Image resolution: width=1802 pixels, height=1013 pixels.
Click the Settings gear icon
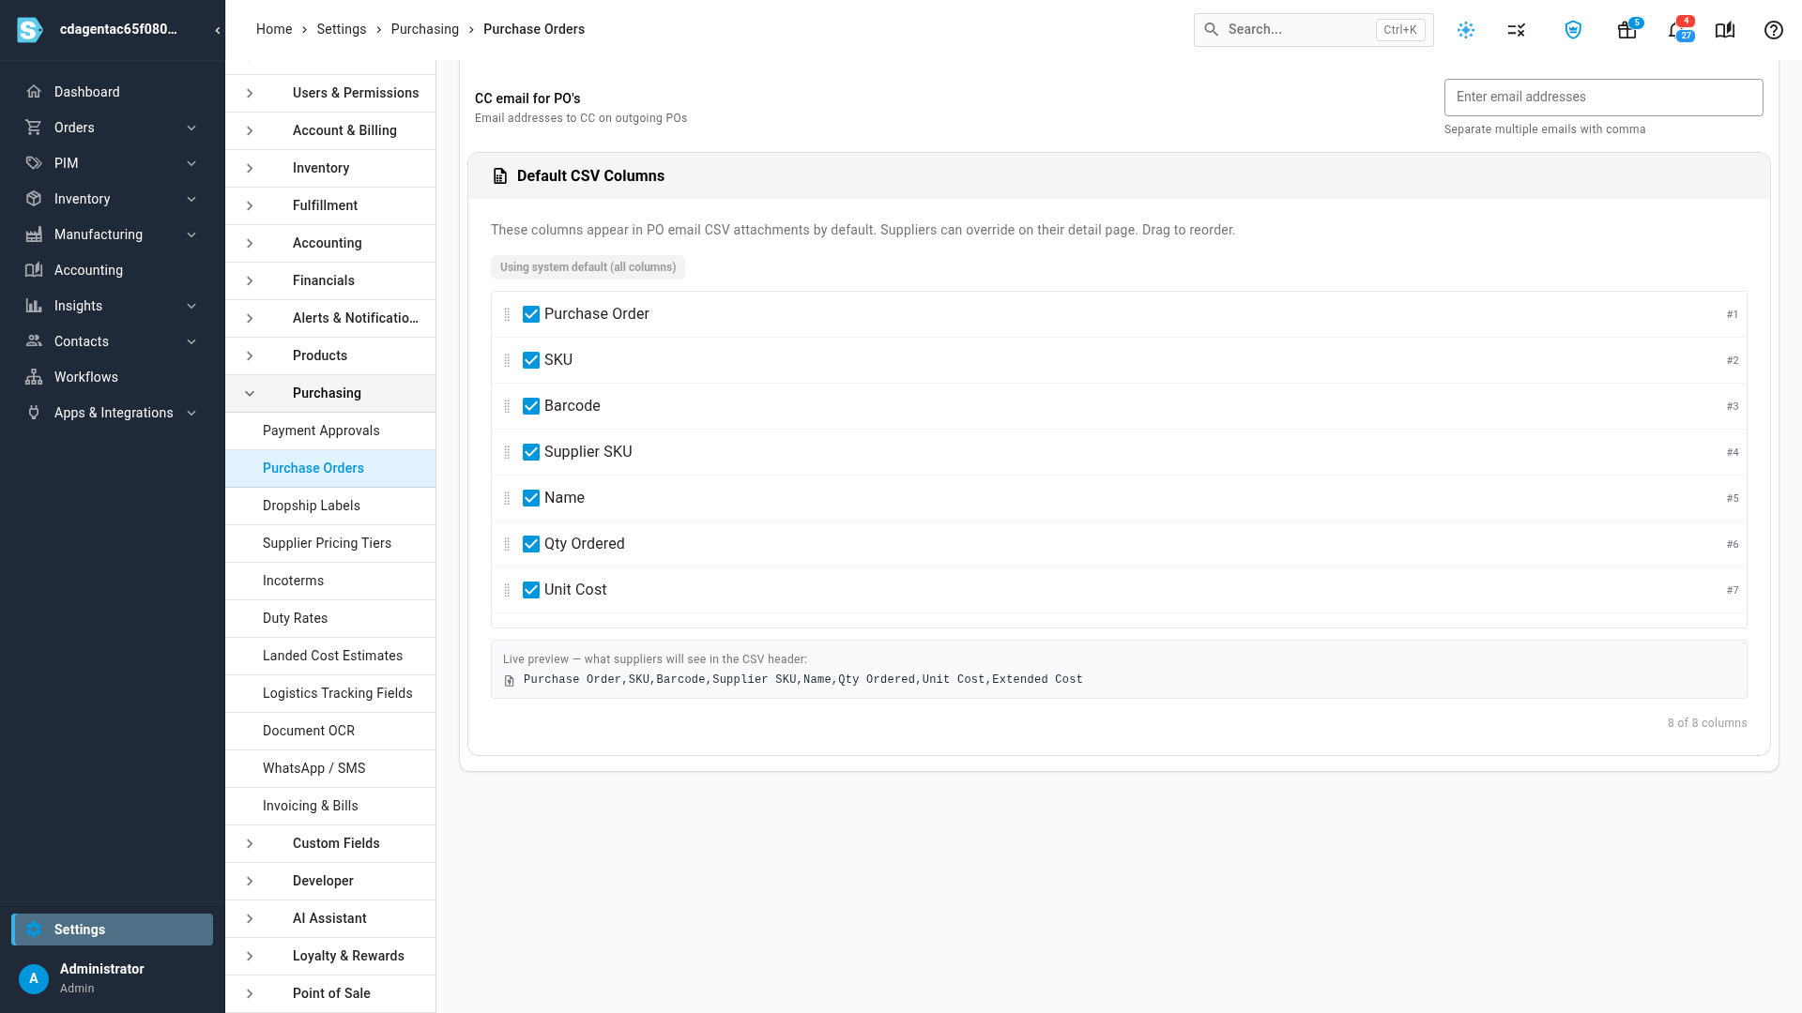pyautogui.click(x=34, y=930)
